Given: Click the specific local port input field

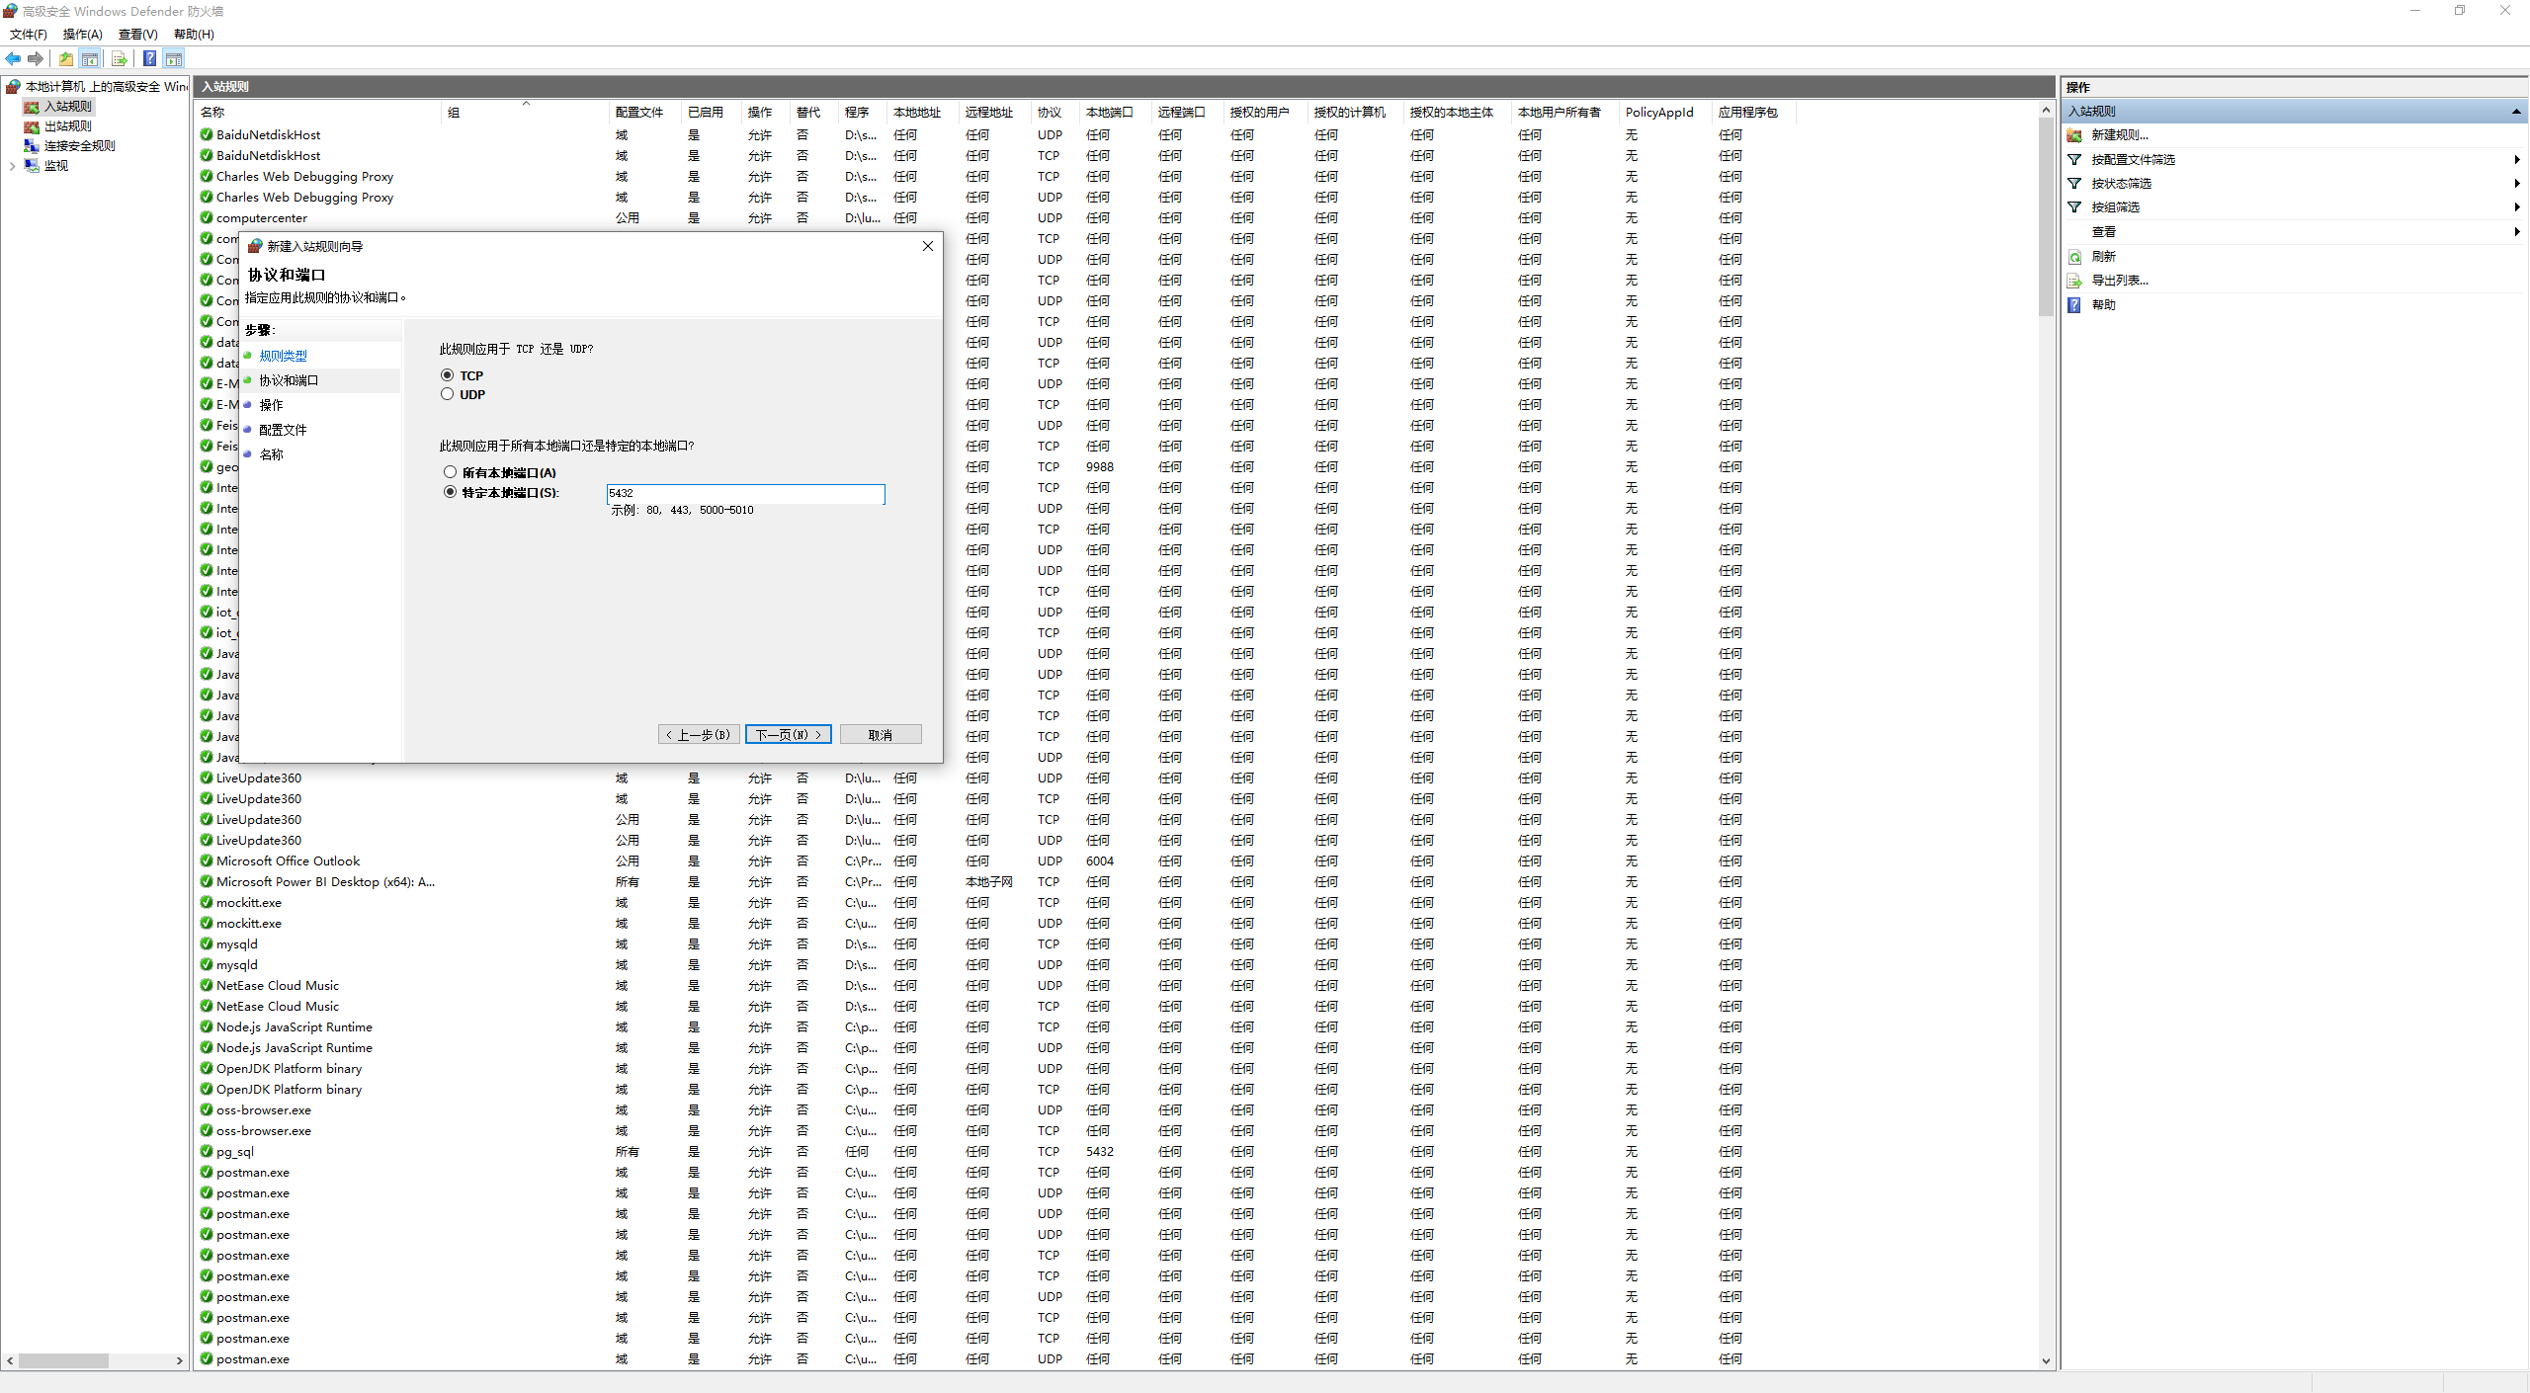Looking at the screenshot, I should pos(745,493).
